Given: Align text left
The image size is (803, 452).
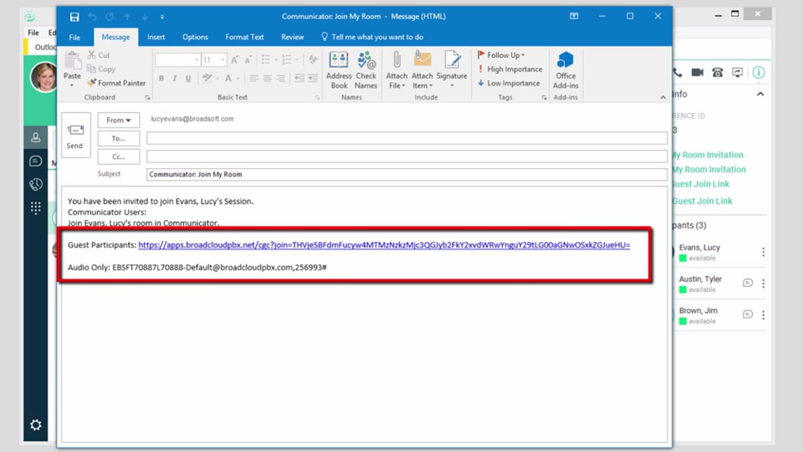Looking at the screenshot, I should click(x=254, y=78).
